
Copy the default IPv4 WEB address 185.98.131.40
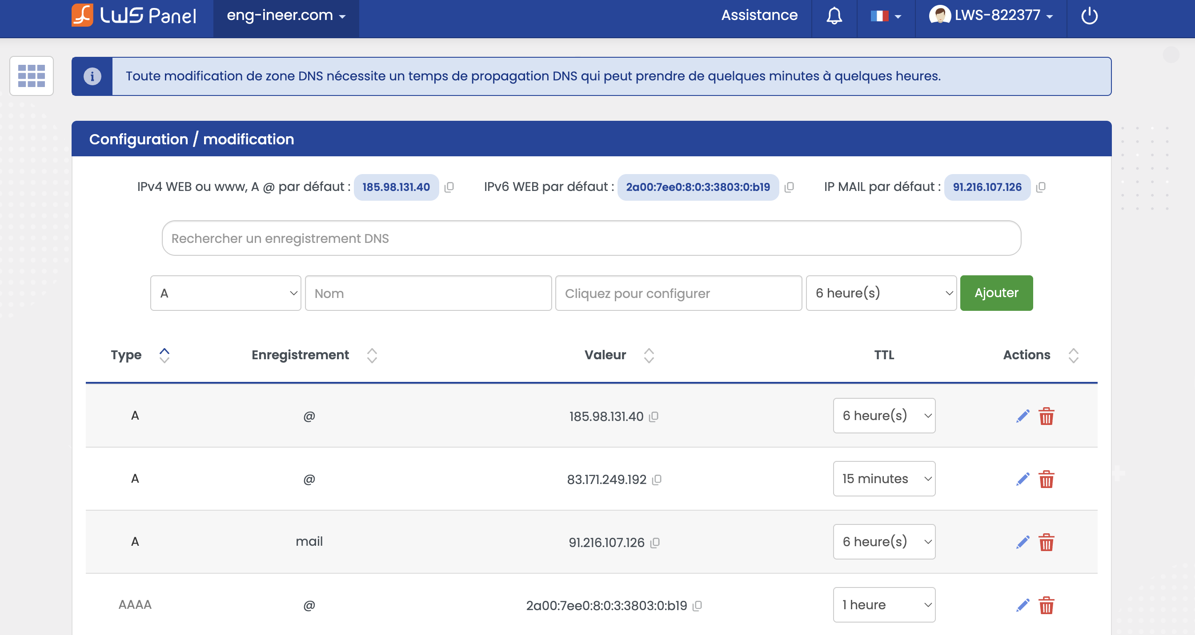tap(449, 187)
